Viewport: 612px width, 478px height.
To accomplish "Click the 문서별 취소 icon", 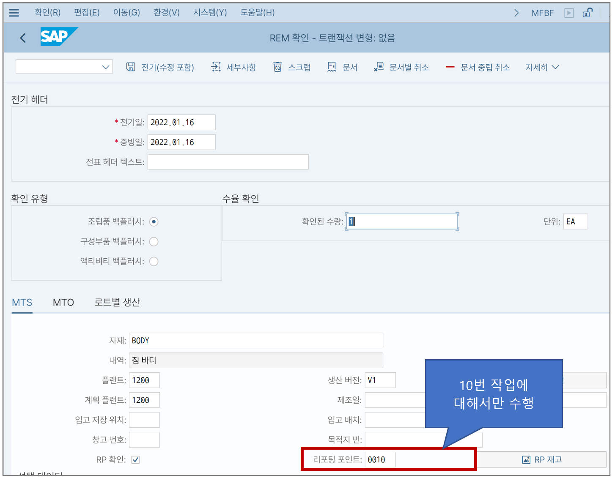I will 379,67.
